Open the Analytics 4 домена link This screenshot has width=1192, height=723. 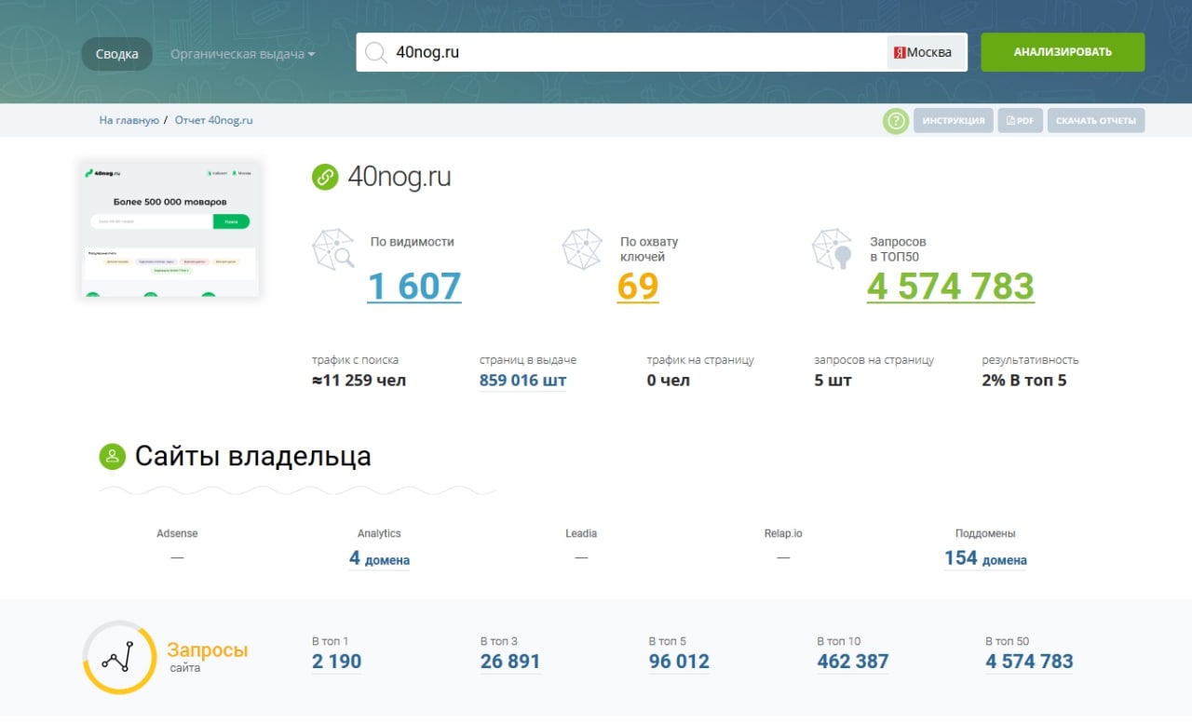[379, 558]
